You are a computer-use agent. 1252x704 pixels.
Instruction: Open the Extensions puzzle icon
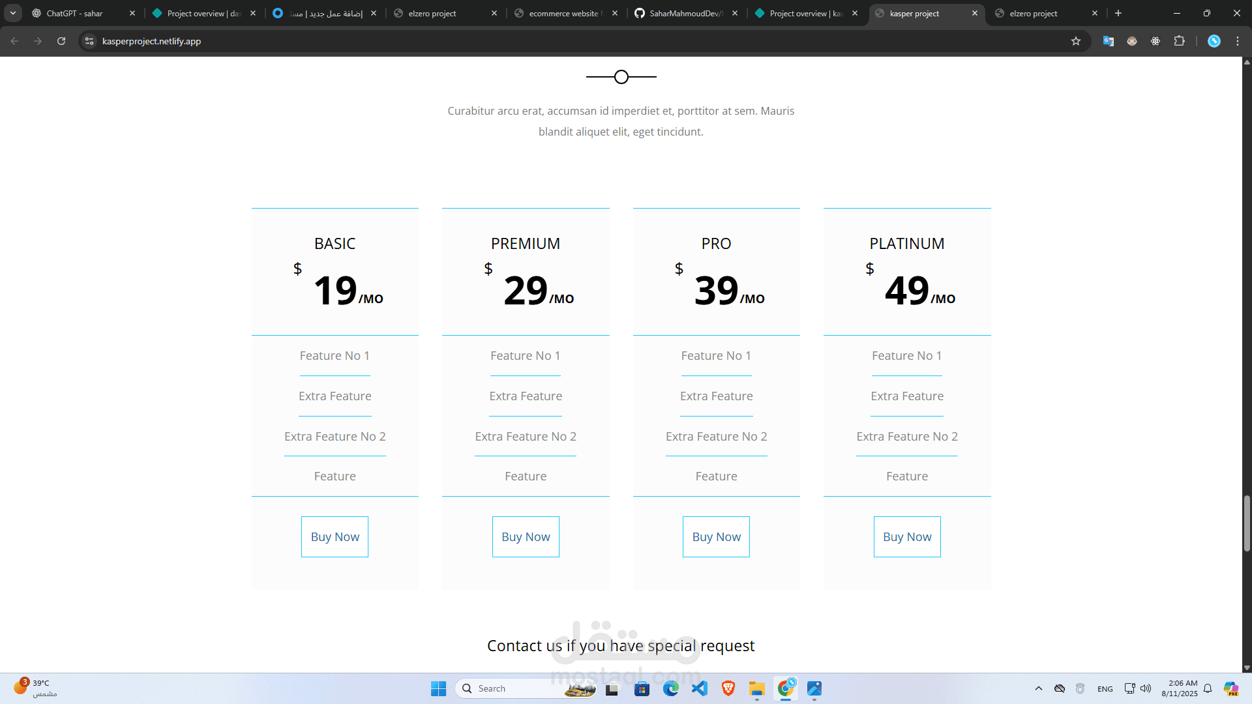[x=1179, y=41]
